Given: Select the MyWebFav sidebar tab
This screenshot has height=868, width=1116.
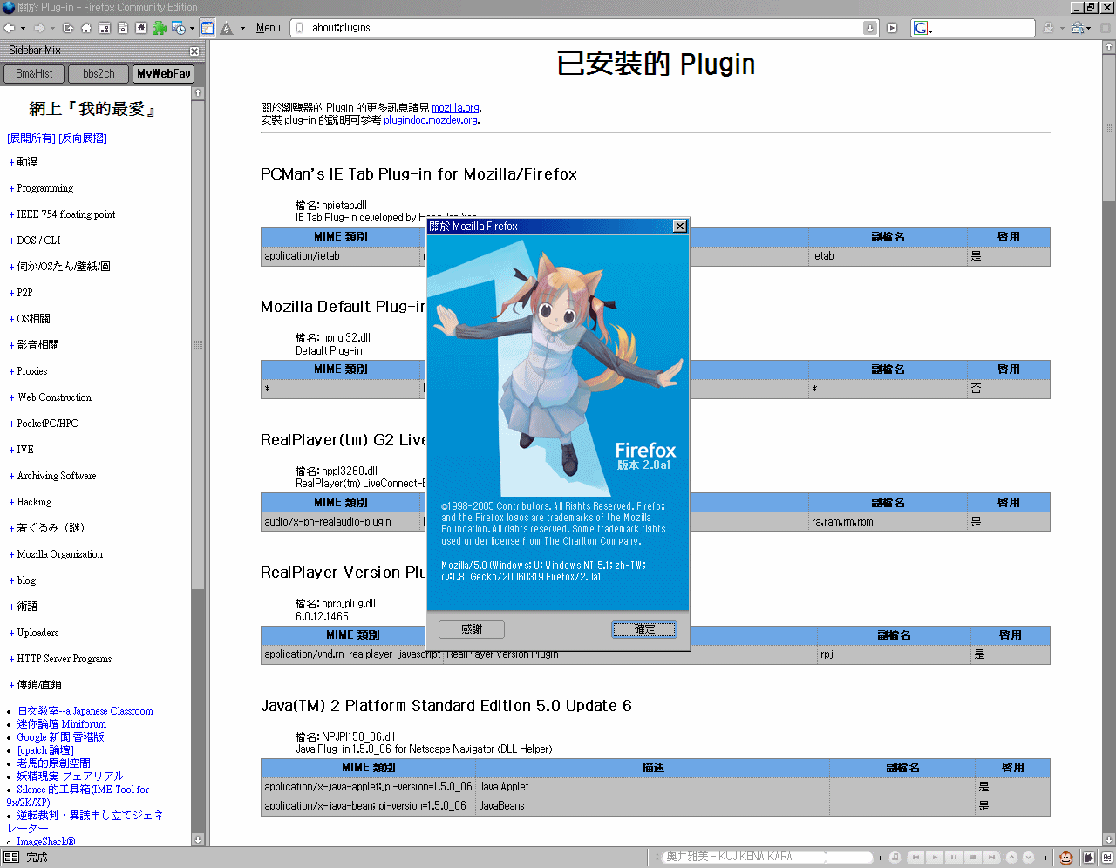Looking at the screenshot, I should click(164, 74).
